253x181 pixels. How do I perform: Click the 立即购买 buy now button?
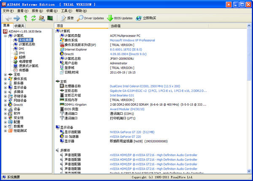pyautogui.click(x=146, y=18)
